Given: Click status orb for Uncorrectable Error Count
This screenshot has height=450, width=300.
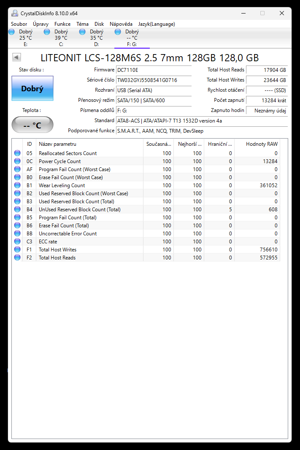Looking at the screenshot, I should point(17,233).
